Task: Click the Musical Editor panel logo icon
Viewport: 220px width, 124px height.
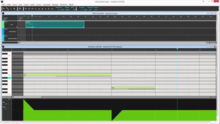Action: coord(3,47)
